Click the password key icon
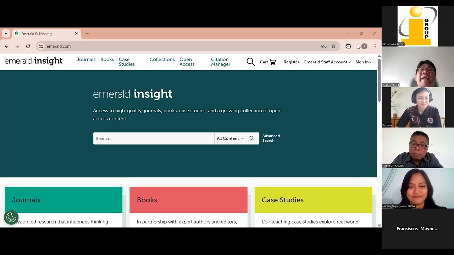454x255 pixels. point(324,46)
